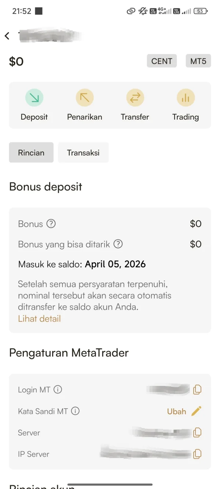Tap the battery indicator in status bar
The width and height of the screenshot is (220, 489).
point(201,11)
